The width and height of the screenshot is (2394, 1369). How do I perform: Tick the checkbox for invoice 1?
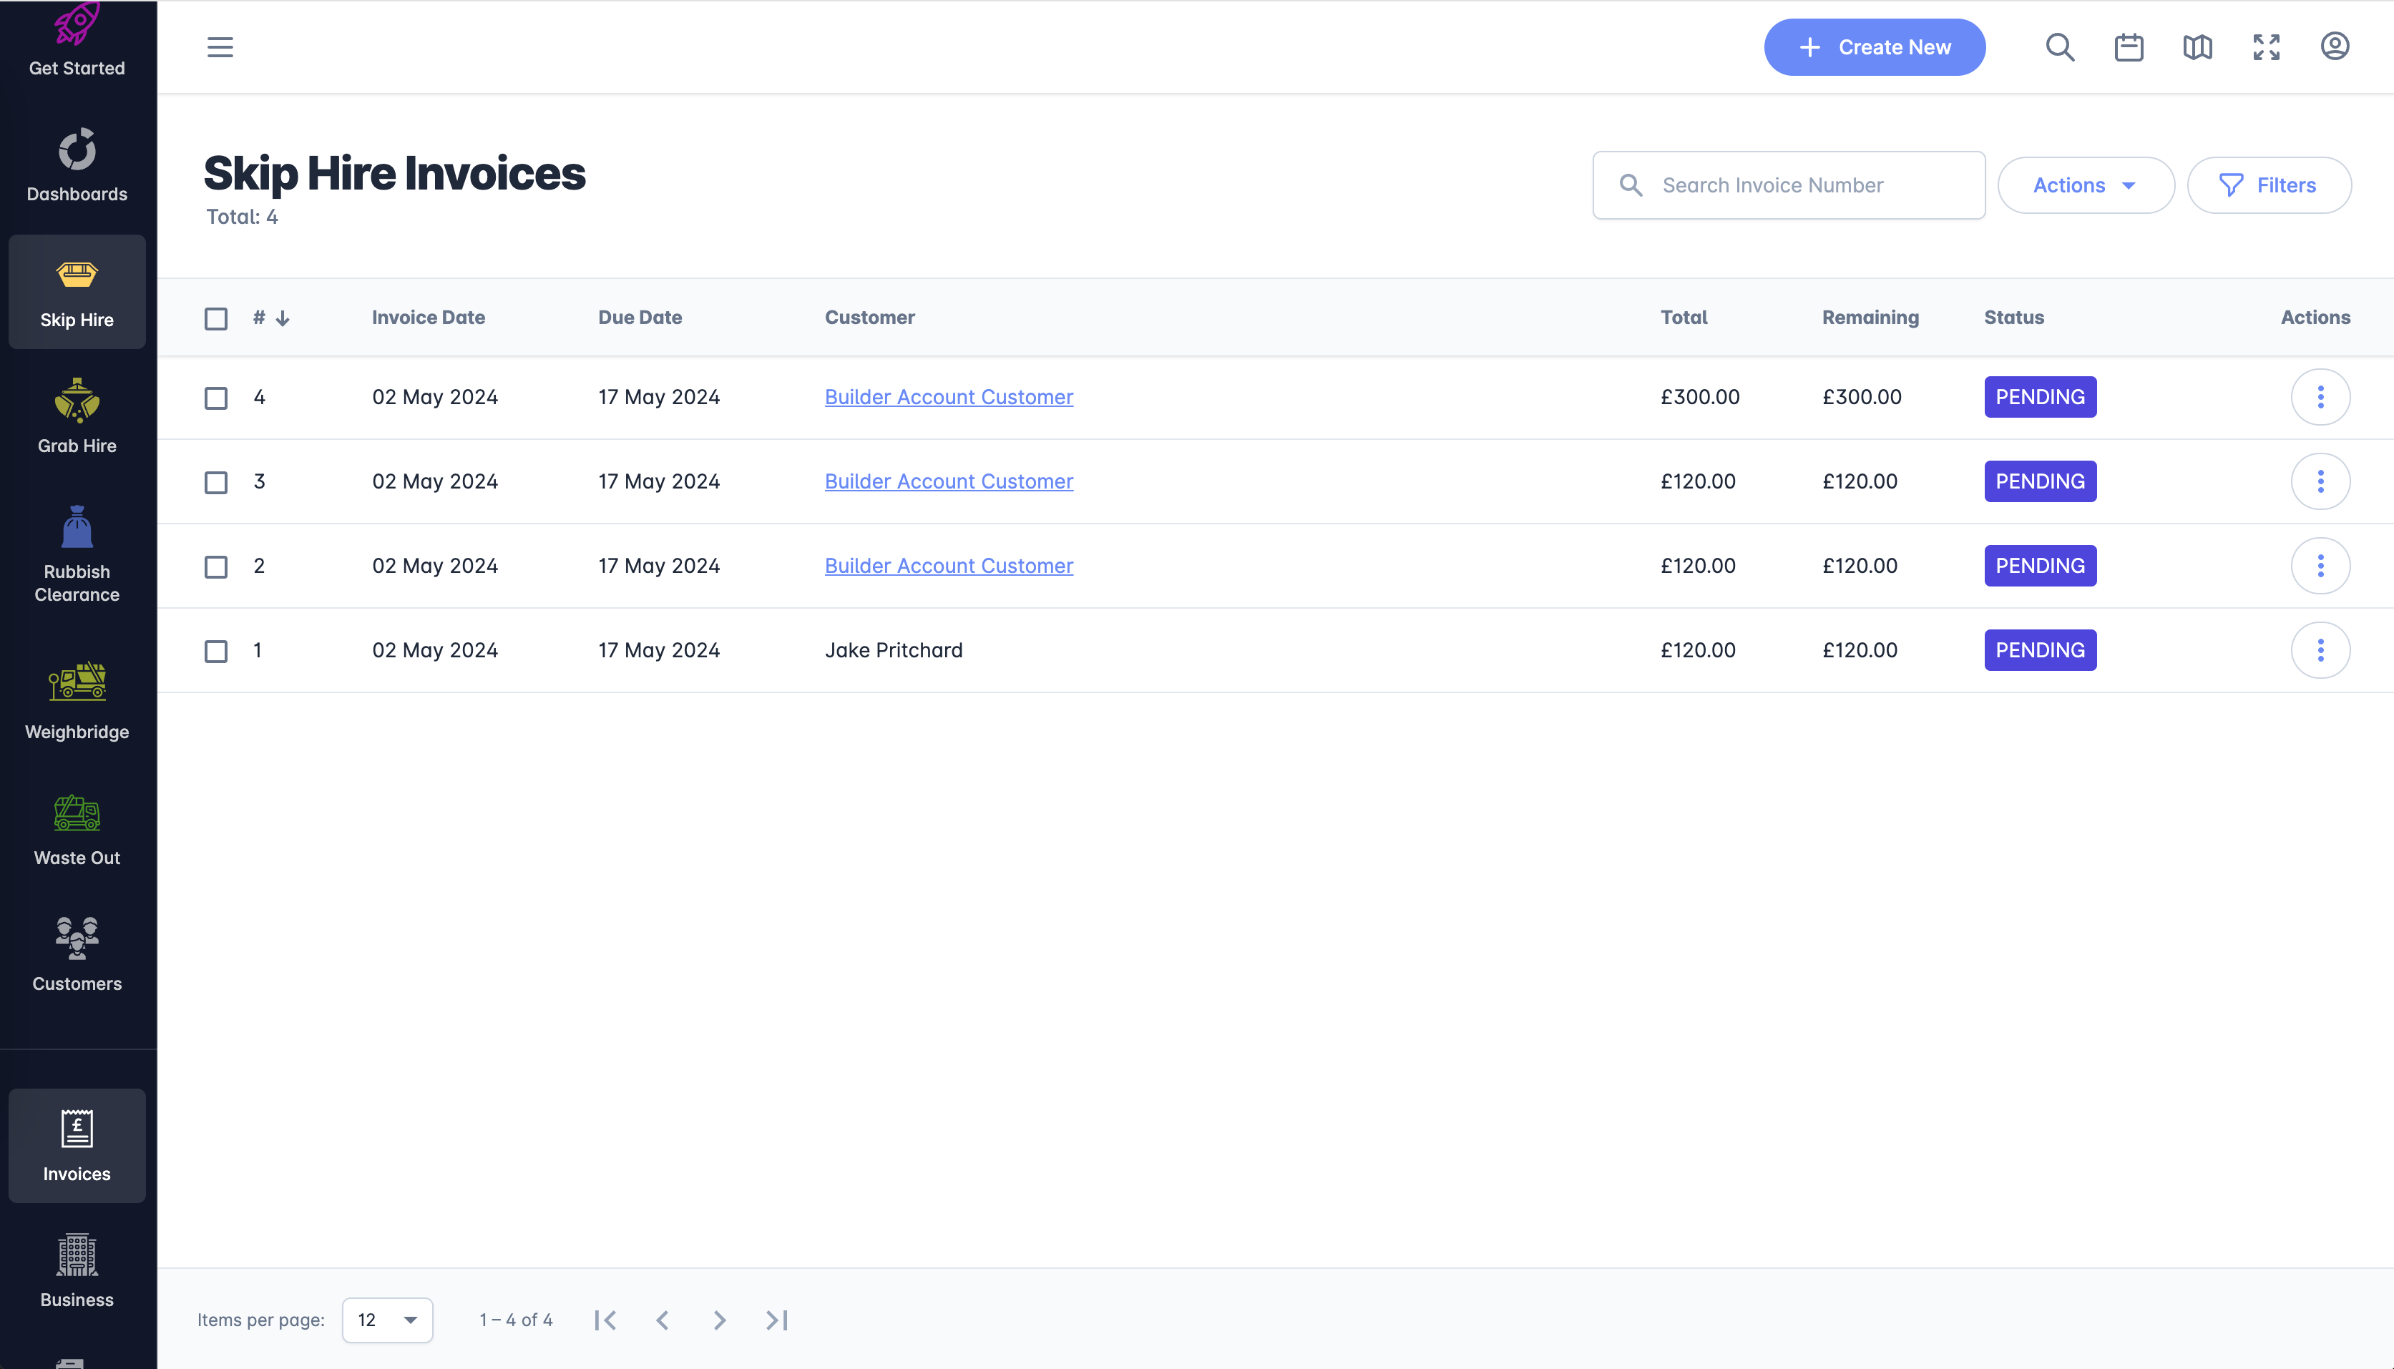coord(216,651)
